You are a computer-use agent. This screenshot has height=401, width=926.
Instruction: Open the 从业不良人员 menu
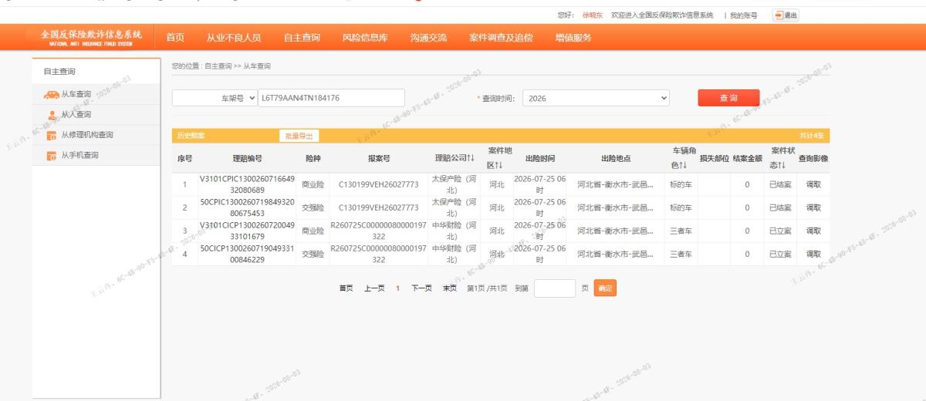coord(233,37)
